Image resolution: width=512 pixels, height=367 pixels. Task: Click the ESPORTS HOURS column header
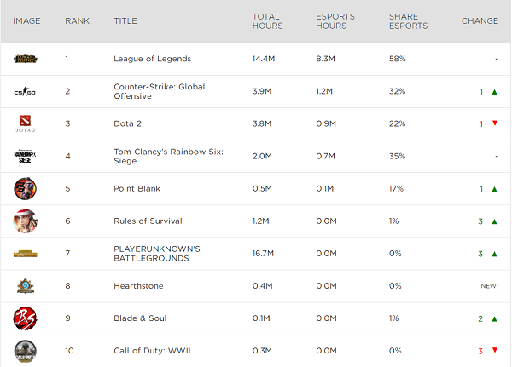tap(335, 21)
